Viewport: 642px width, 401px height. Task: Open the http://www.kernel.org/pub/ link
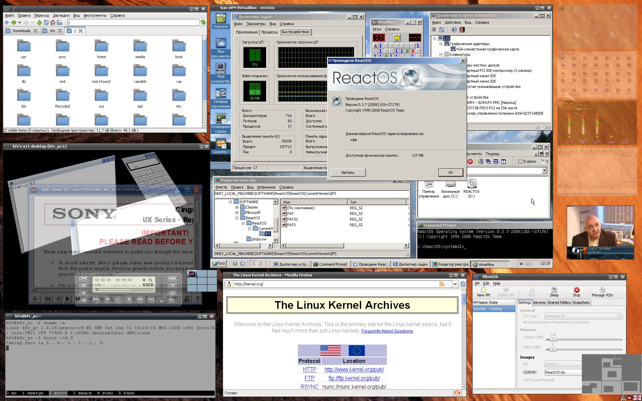(x=354, y=370)
